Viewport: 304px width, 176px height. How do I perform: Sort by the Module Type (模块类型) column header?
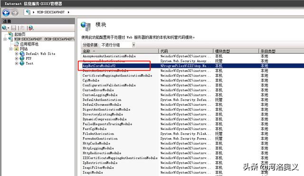[236, 51]
